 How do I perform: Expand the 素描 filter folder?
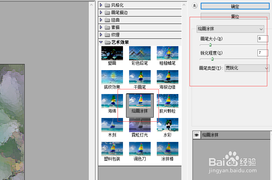[x=101, y=27]
